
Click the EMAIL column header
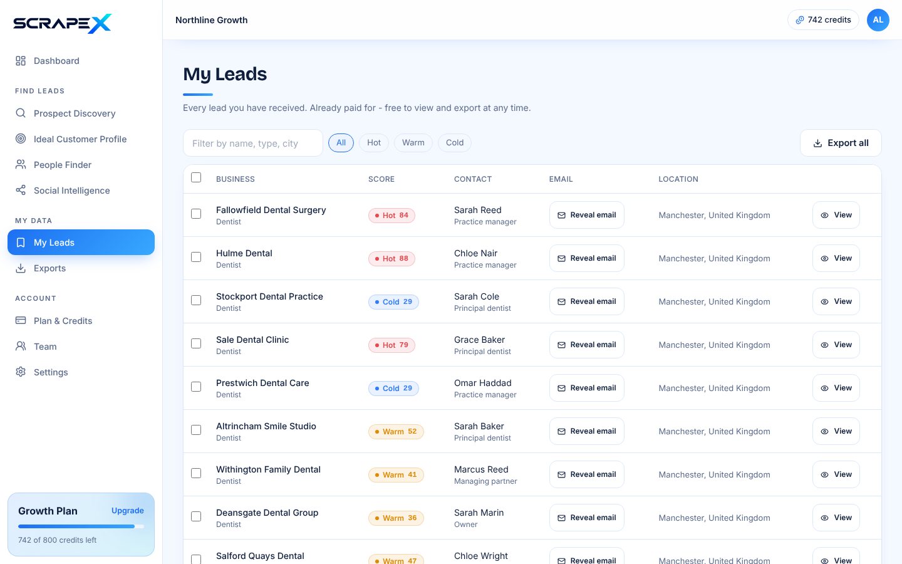click(x=561, y=179)
